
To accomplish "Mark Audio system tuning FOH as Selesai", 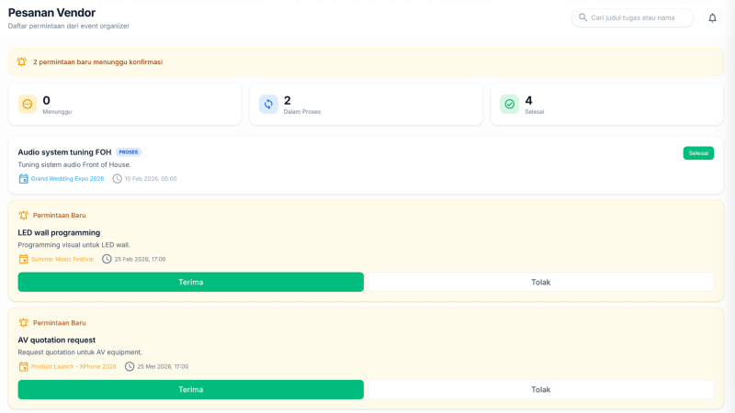I will (x=698, y=153).
